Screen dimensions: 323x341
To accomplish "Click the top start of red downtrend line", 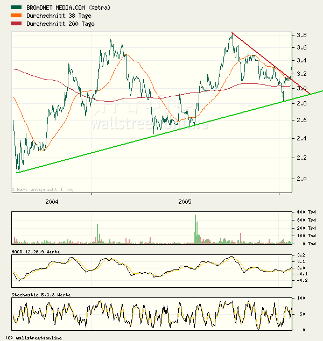I will (231, 33).
